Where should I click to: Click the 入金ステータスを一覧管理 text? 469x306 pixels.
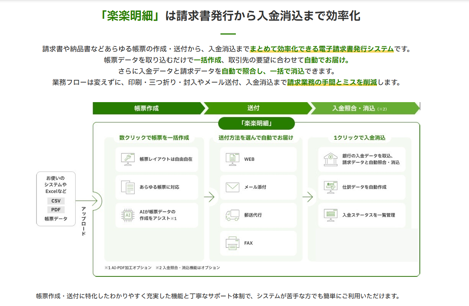click(x=369, y=215)
